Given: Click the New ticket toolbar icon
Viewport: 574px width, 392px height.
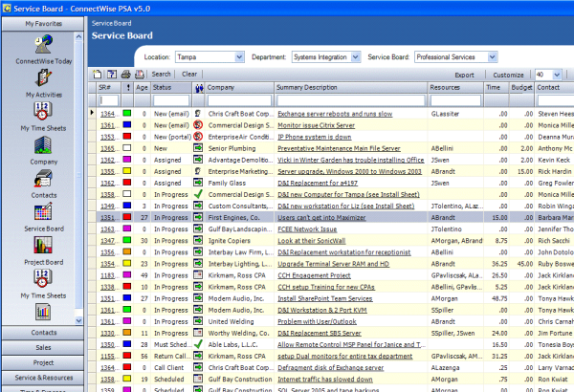Looking at the screenshot, I should [x=98, y=75].
